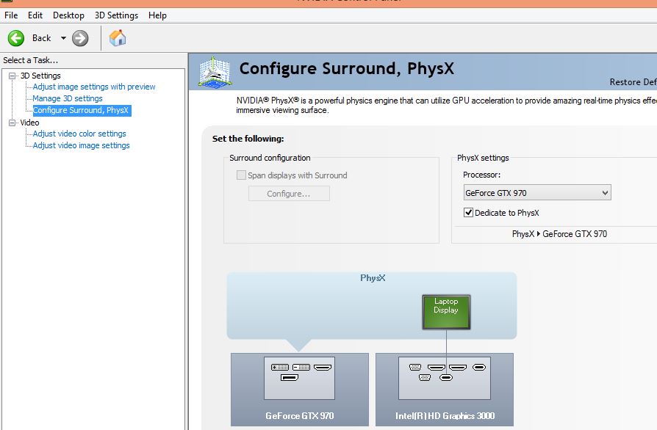Click the 'Processor:' label
This screenshot has width=657, height=430.
click(x=482, y=175)
